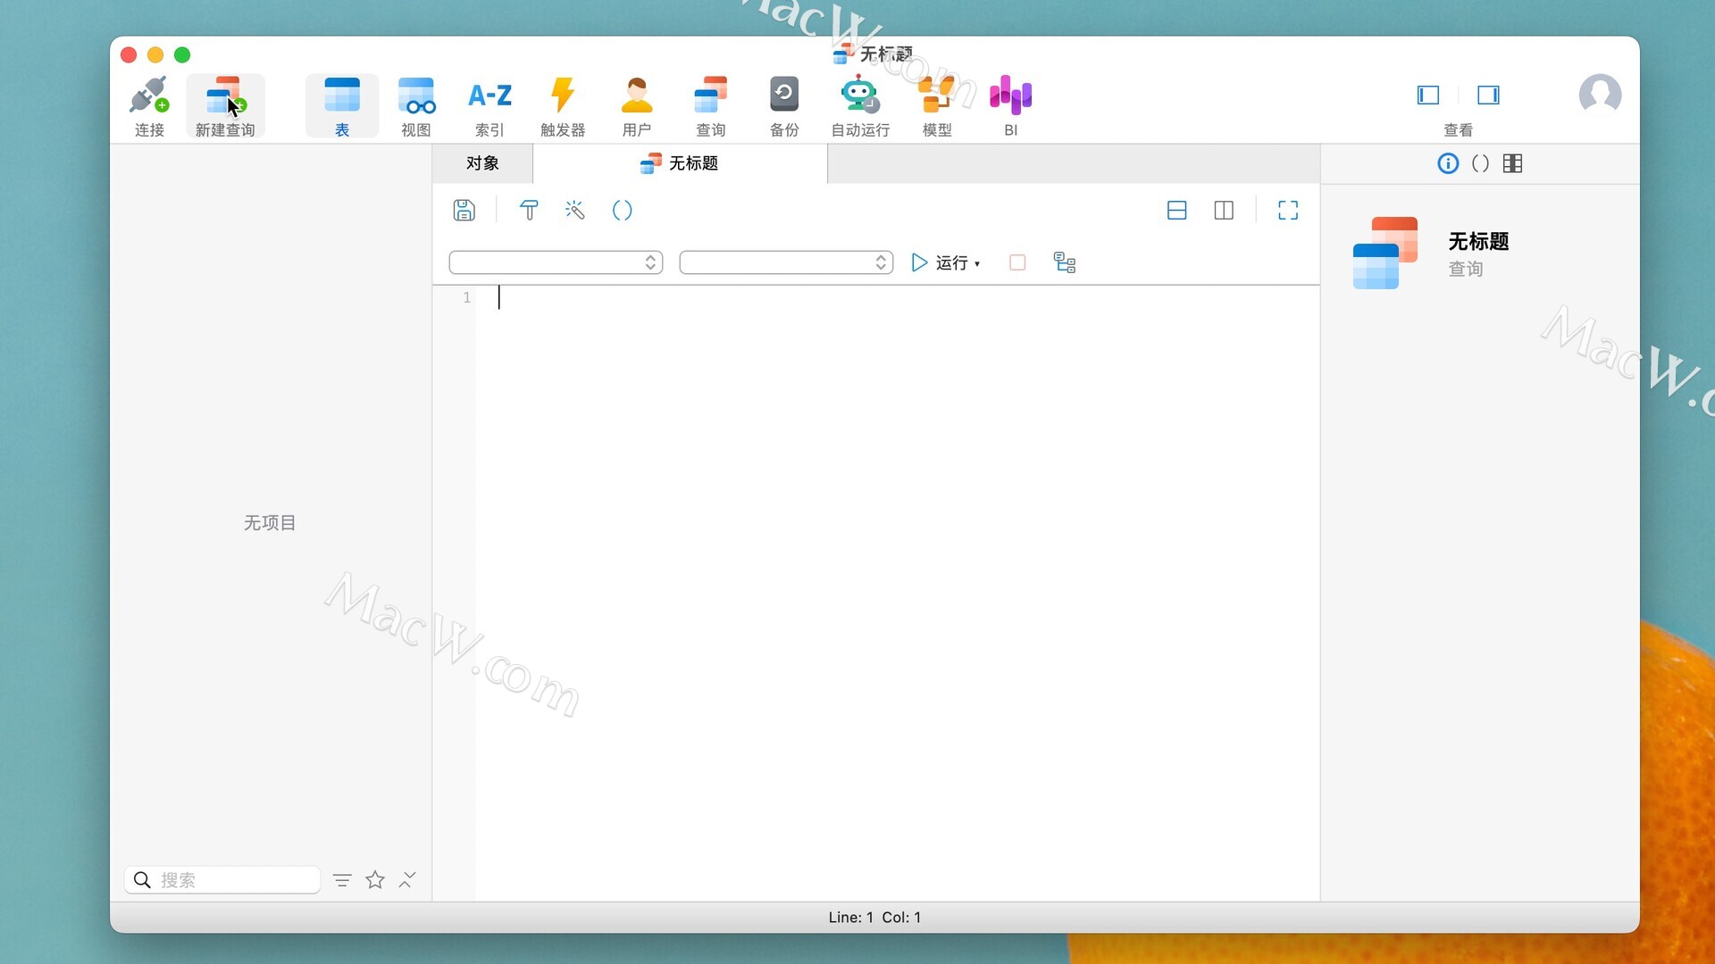Show the info panel icon
Screen dimensions: 1715x964
[x=1448, y=163]
